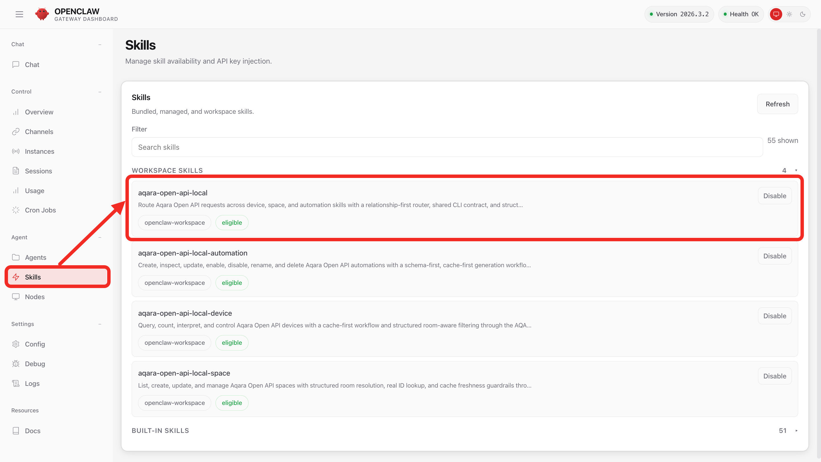Open the Agents page
This screenshot has width=821, height=462.
(x=57, y=257)
